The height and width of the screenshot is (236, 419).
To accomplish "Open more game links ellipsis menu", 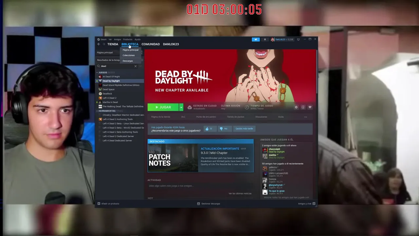I will tap(305, 117).
